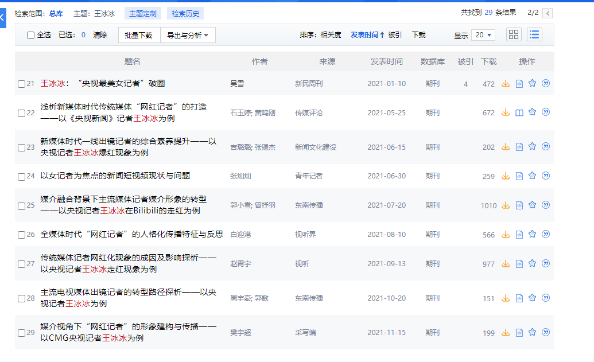The height and width of the screenshot is (362, 594).
Task: Download the 视听 article in row 27
Action: tap(506, 264)
